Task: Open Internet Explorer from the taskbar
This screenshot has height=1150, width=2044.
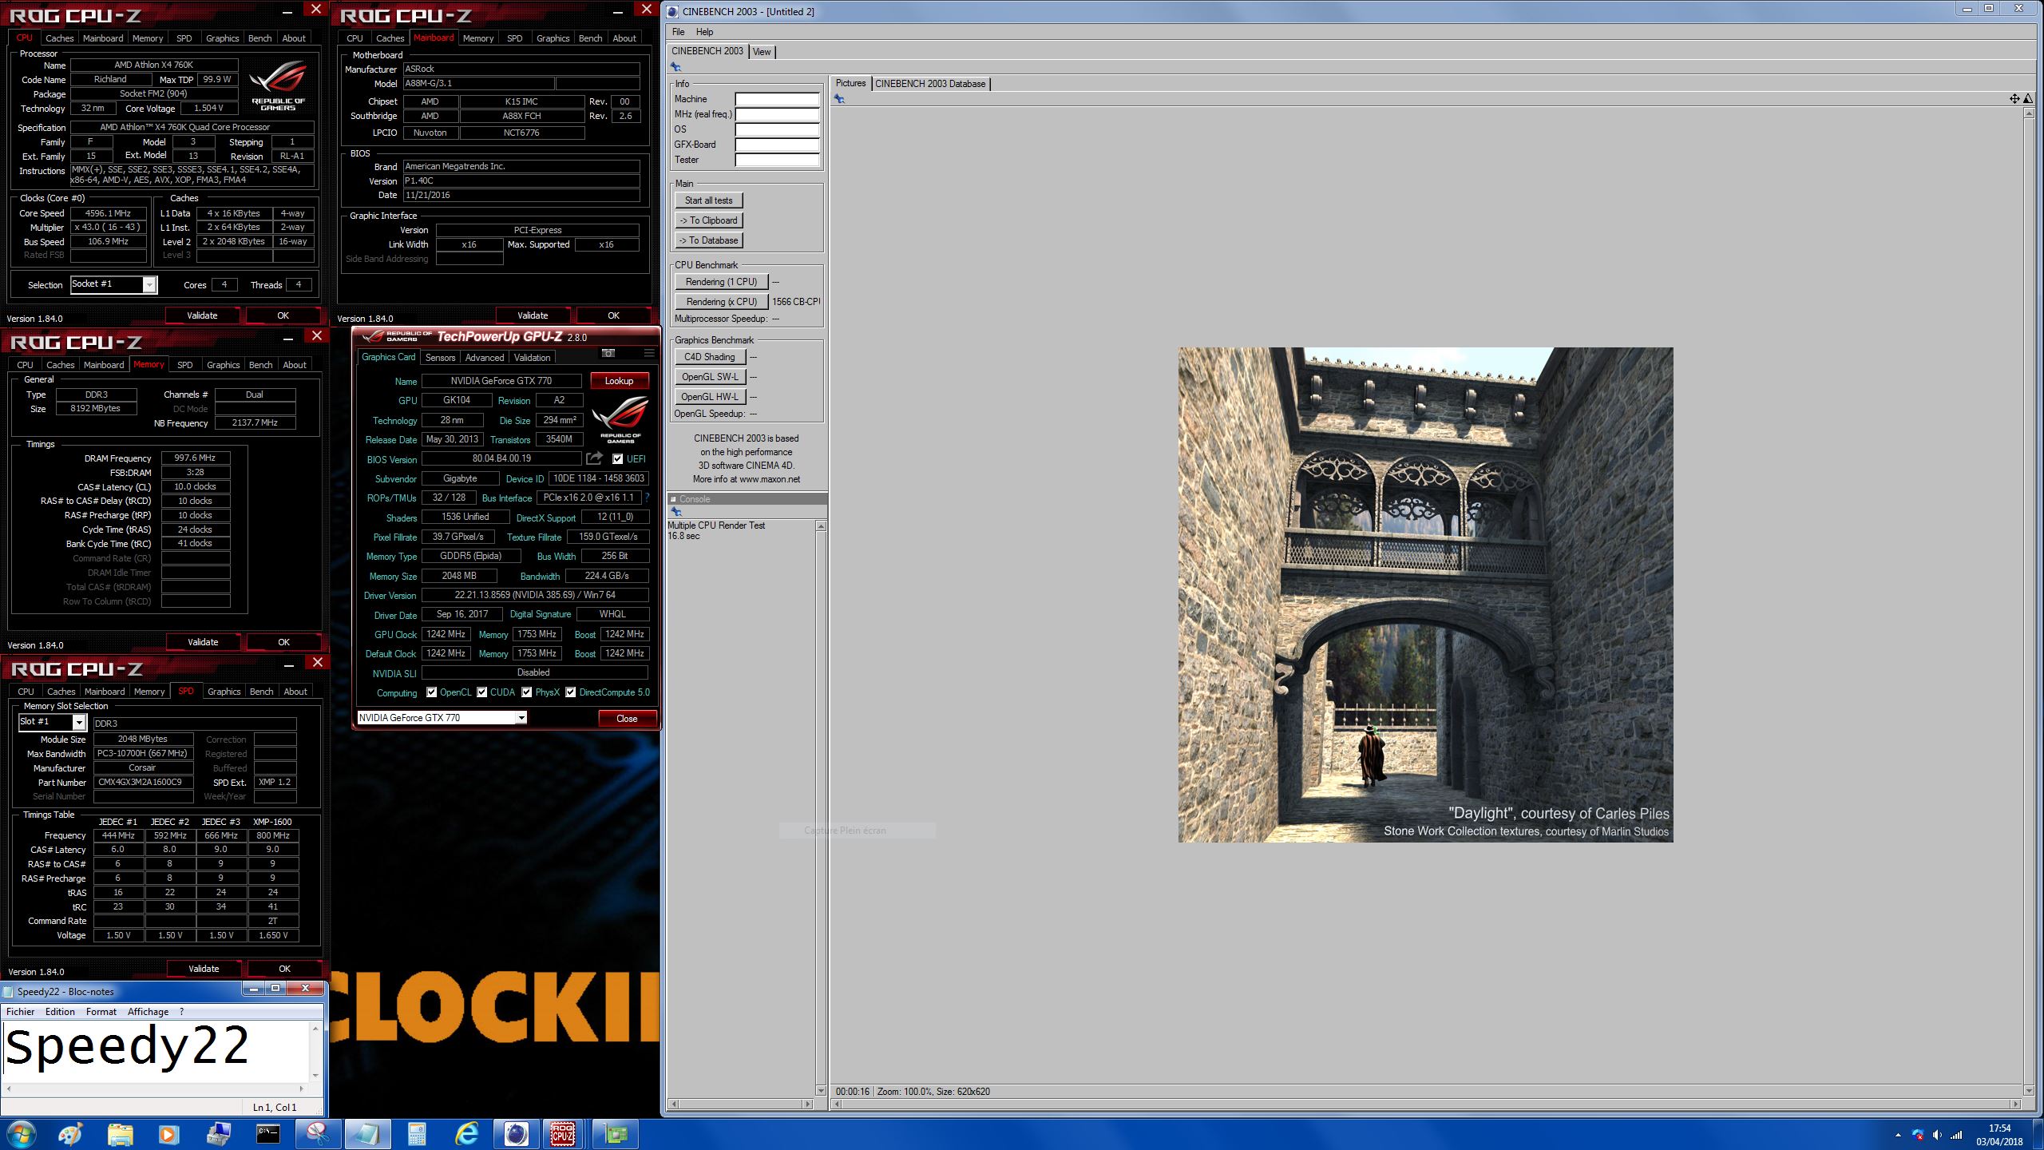Action: pyautogui.click(x=466, y=1134)
